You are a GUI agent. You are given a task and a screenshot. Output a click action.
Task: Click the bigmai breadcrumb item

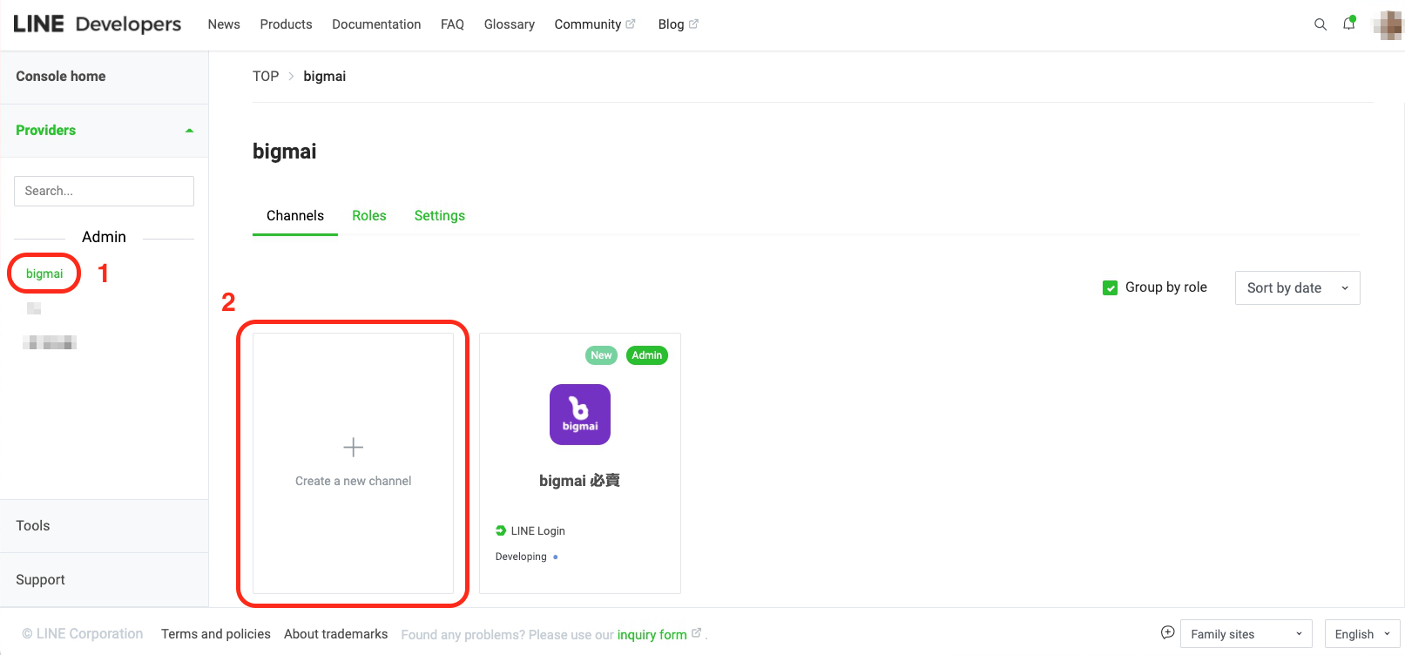click(325, 77)
